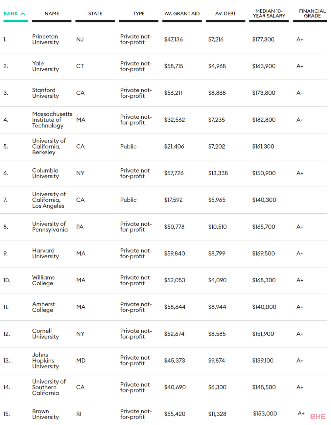Open Yale University entry

tap(45, 66)
